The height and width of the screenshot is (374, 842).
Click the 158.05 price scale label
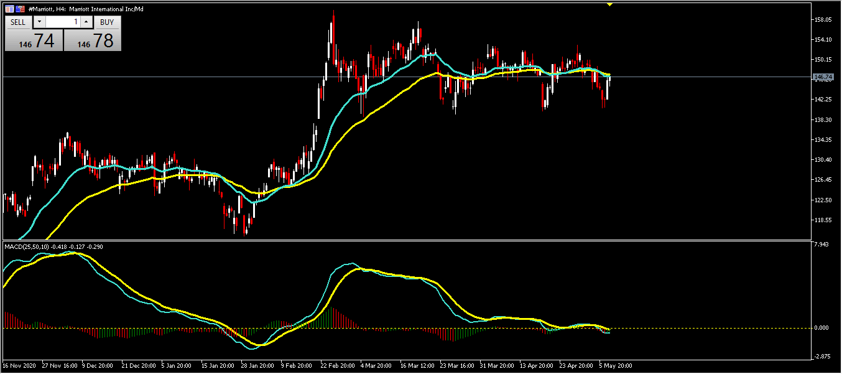coord(823,20)
